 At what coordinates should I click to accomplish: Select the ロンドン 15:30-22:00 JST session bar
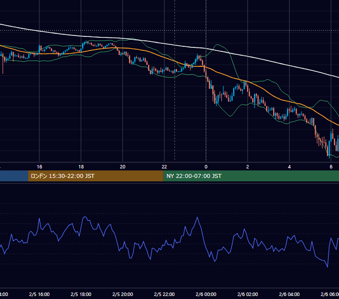pos(96,176)
